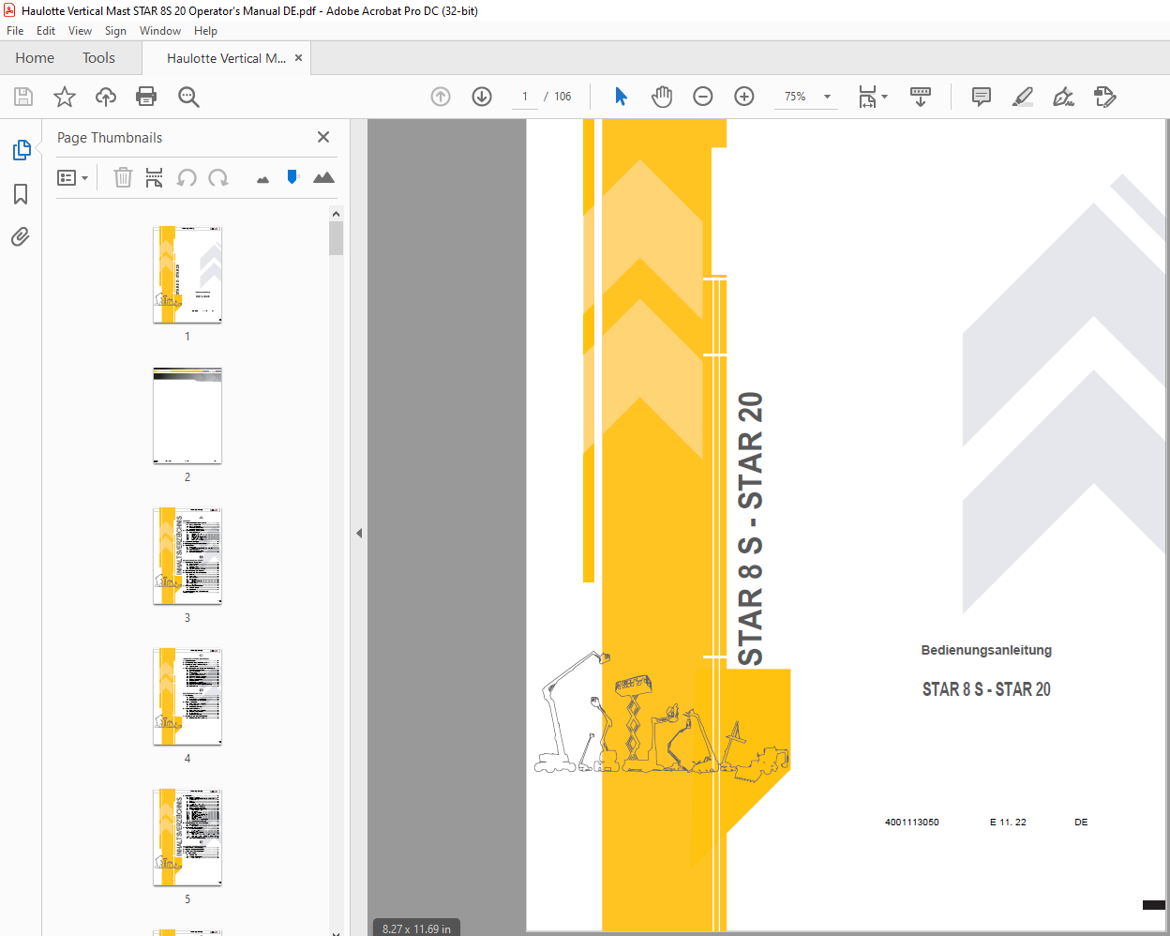Click the insert pages icon
Image resolution: width=1170 pixels, height=936 pixels.
[155, 177]
